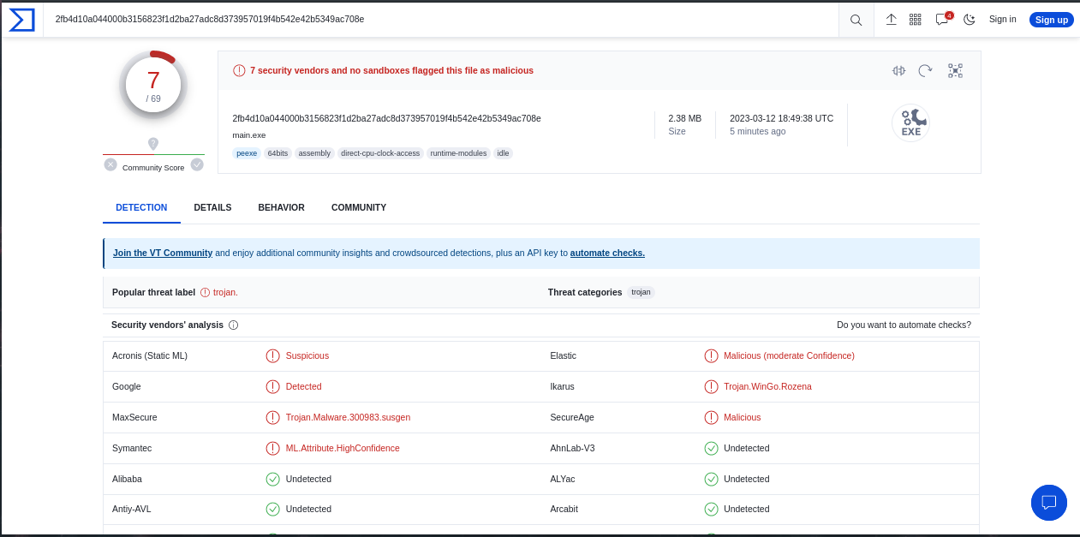Click the reanalyze refresh icon
Screen dimensions: 1080x537
coord(925,70)
